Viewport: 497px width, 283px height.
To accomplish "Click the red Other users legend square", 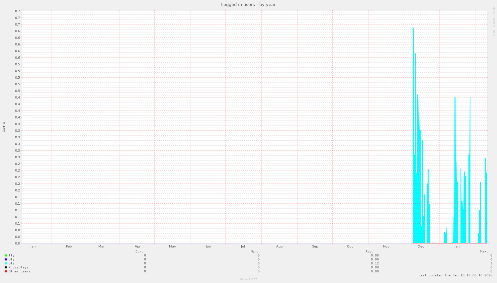I will (x=6, y=271).
